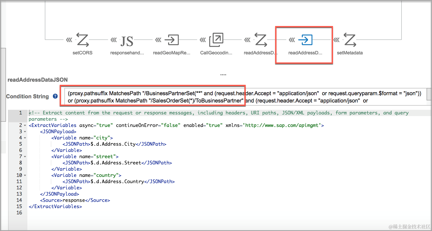
Task: Click the XML comment on line 1
Action: [219, 116]
